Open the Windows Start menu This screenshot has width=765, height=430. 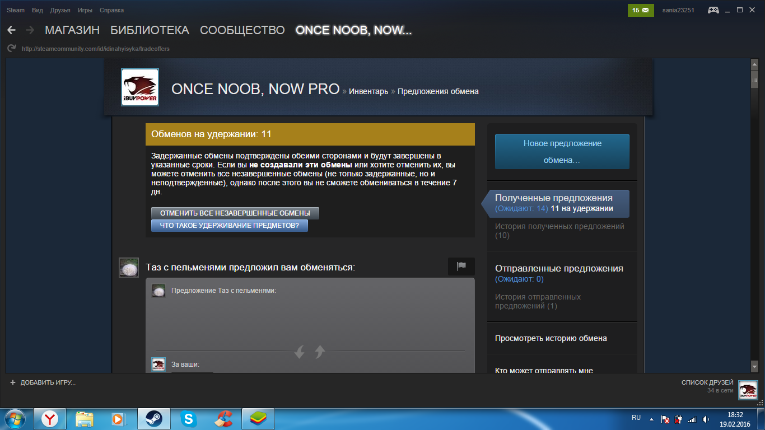pyautogui.click(x=15, y=418)
